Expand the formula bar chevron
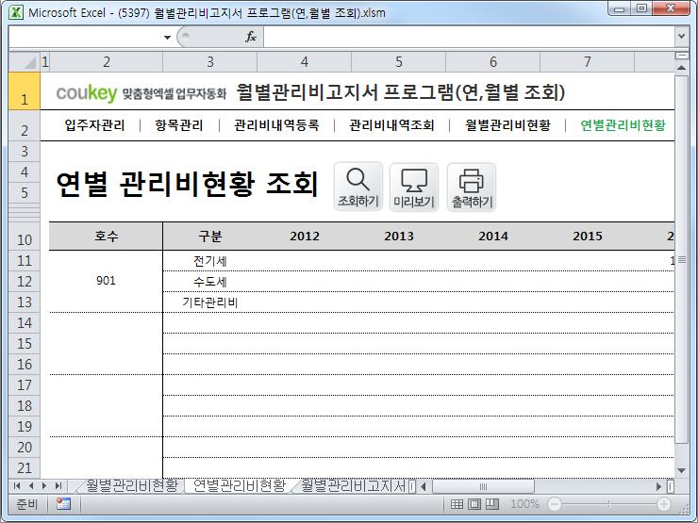The width and height of the screenshot is (698, 523). tap(681, 37)
